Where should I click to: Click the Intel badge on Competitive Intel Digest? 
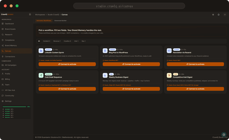click(176, 74)
